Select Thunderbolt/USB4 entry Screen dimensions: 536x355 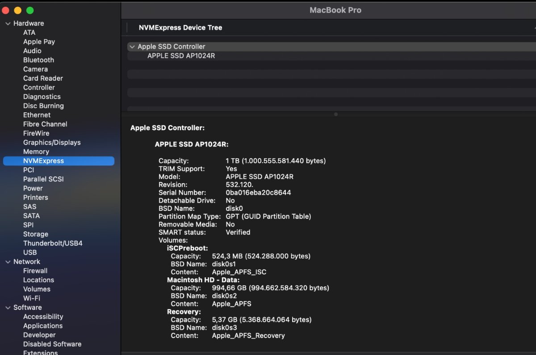point(53,244)
